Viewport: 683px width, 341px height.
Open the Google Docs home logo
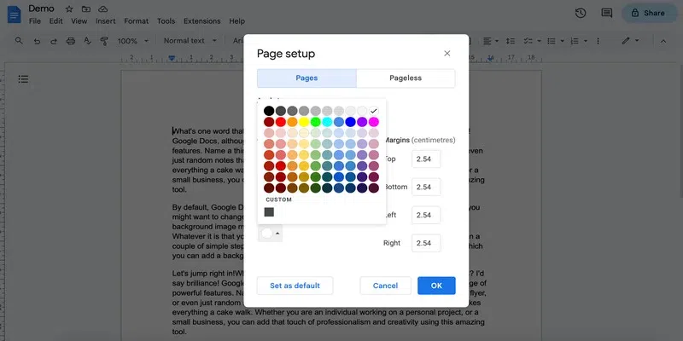coord(14,14)
